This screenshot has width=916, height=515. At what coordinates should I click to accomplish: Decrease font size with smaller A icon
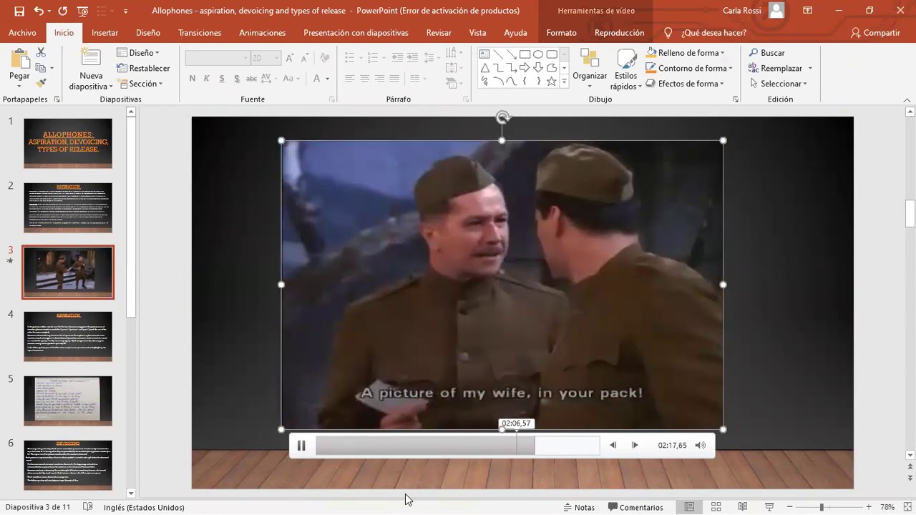tap(306, 58)
